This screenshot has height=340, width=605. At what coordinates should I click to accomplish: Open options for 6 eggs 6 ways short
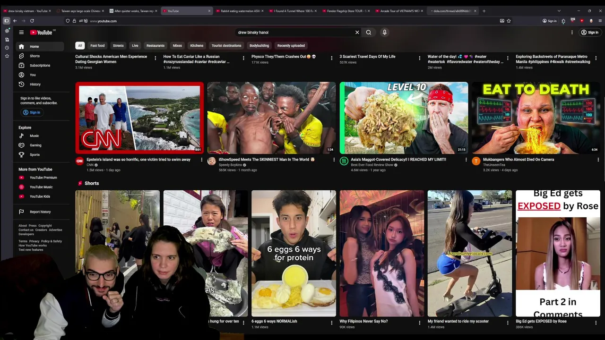[331, 323]
